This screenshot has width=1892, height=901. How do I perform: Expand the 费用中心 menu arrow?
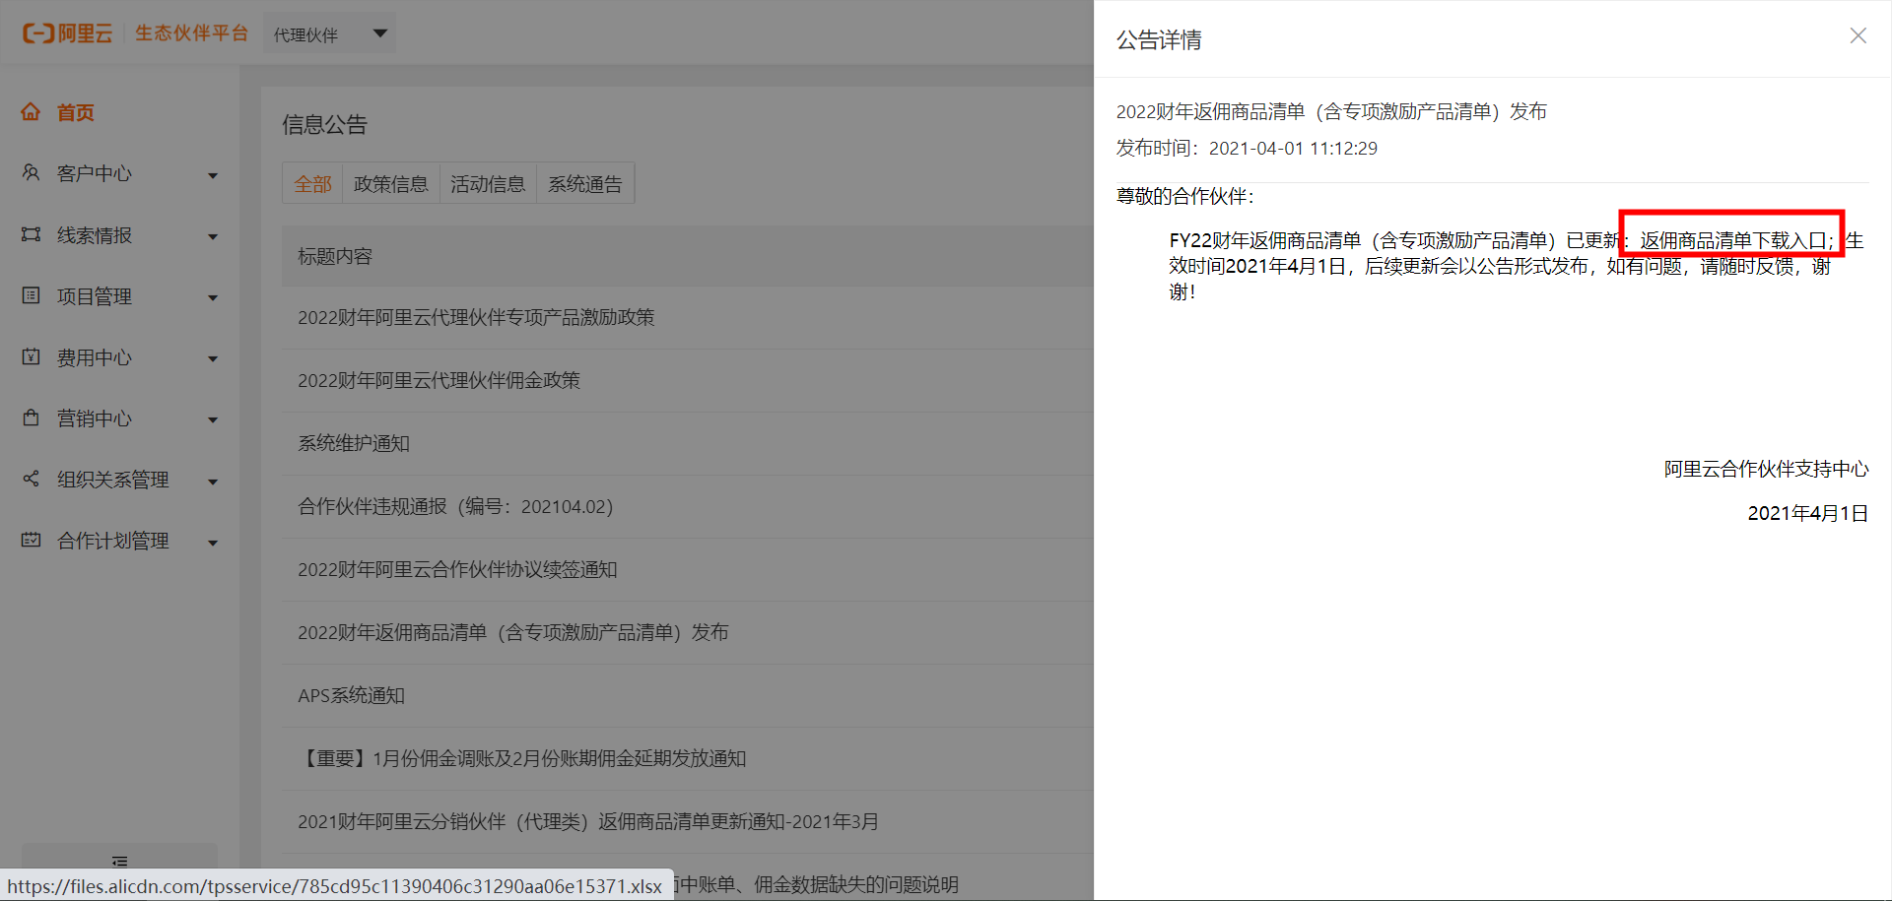[213, 358]
